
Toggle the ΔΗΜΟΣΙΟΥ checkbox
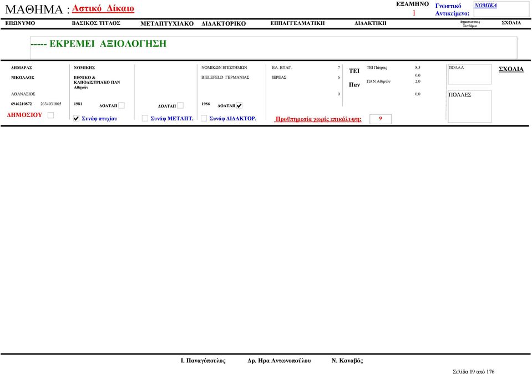tap(50, 115)
